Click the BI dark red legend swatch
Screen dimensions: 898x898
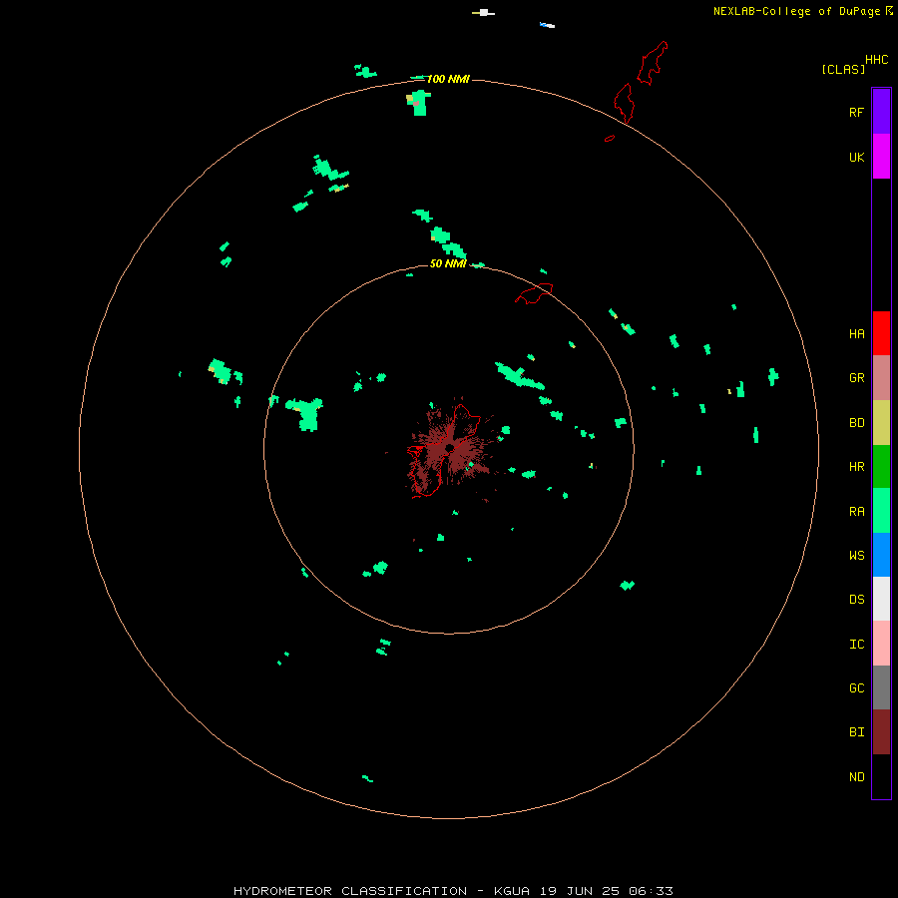tap(881, 732)
